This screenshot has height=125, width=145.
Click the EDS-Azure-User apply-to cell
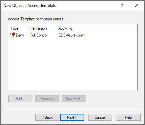(71, 35)
